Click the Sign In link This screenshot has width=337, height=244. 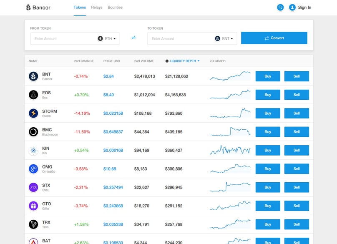click(304, 8)
